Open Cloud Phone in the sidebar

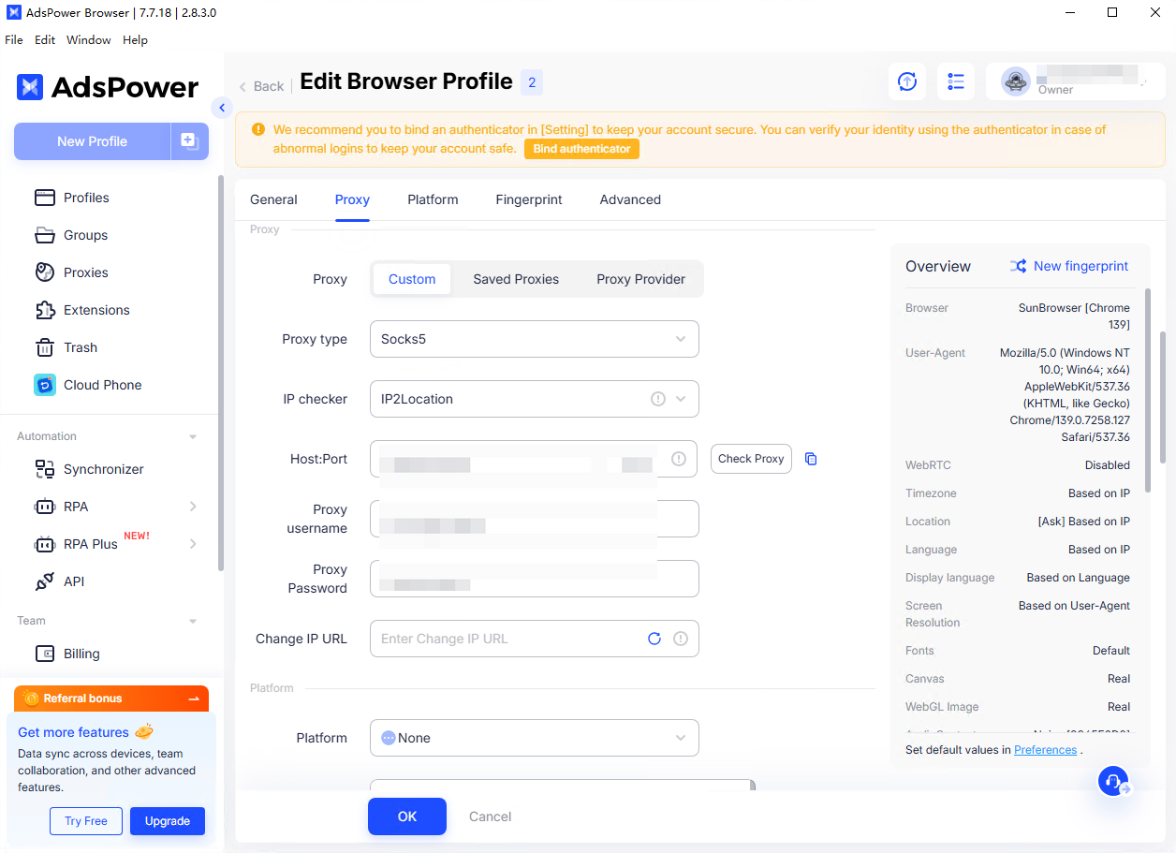tap(102, 385)
